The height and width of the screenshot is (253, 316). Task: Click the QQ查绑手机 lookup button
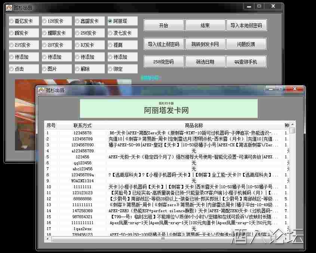[x=247, y=61]
